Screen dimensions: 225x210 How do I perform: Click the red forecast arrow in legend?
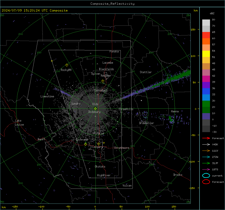[206, 138]
